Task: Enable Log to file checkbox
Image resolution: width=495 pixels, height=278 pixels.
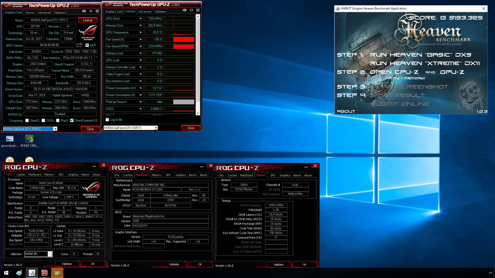Action: [107, 120]
